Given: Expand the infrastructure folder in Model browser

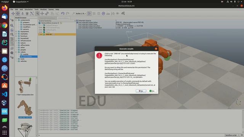Looking at the screenshot, I should pos(16,41).
